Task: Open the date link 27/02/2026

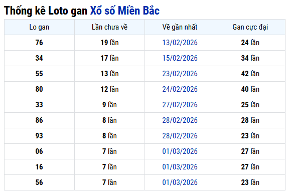Action: pyautogui.click(x=180, y=105)
